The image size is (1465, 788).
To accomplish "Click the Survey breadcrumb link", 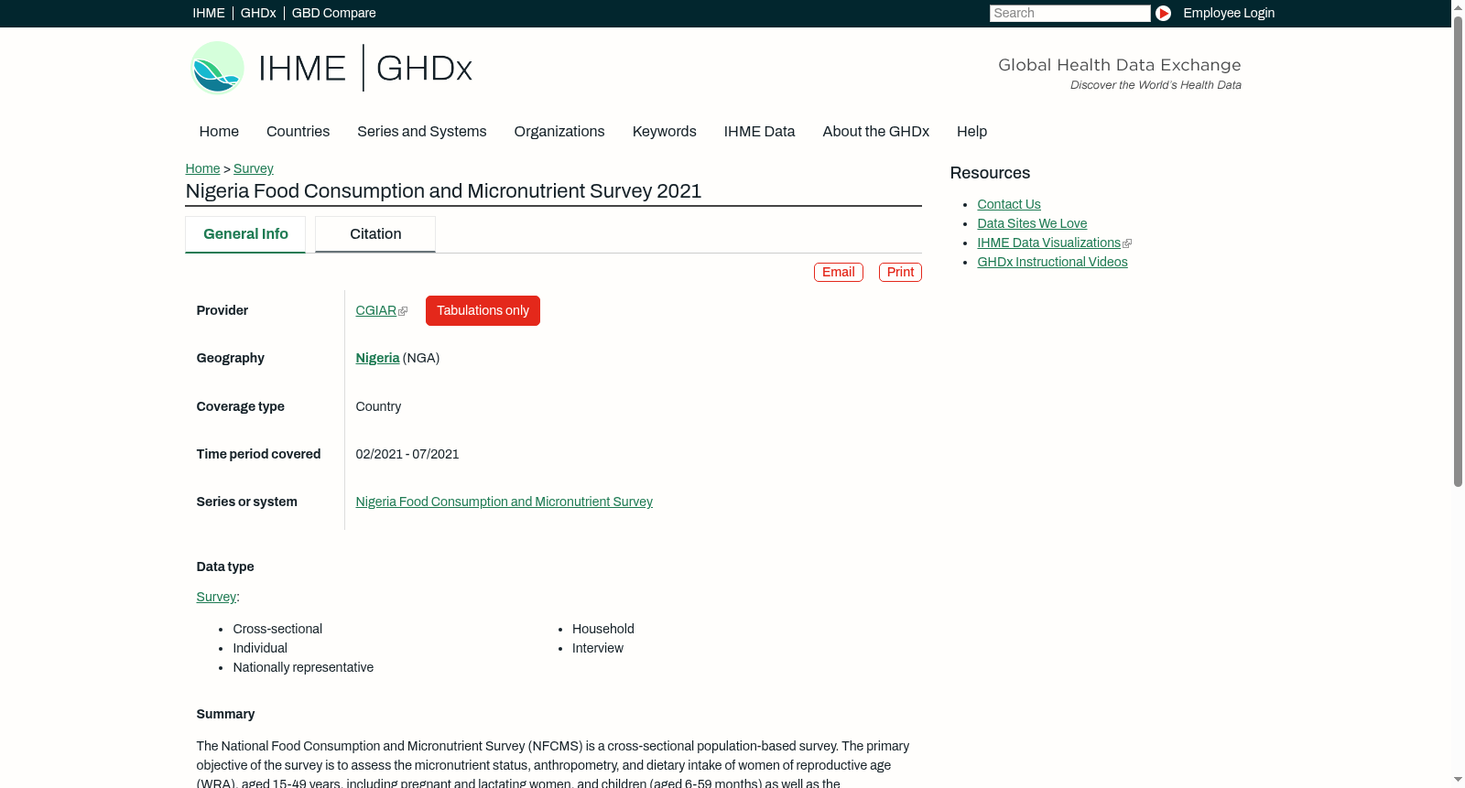I will pyautogui.click(x=254, y=168).
